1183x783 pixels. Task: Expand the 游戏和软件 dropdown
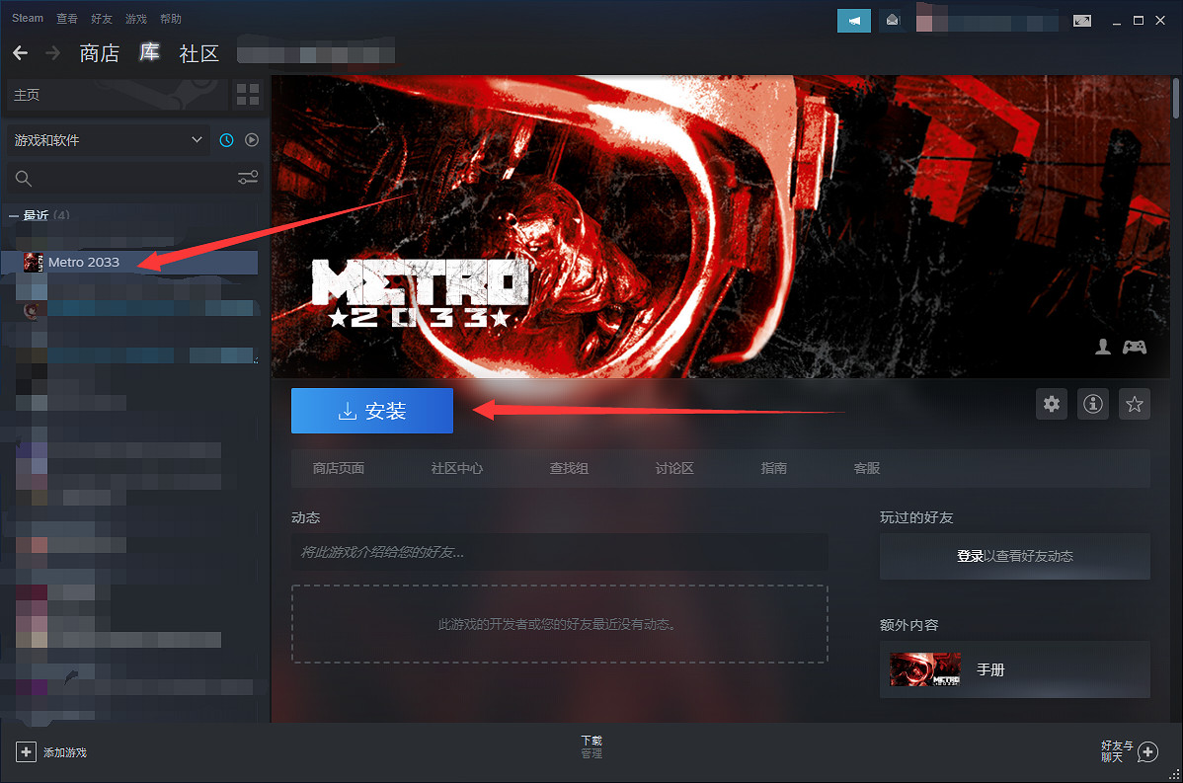coord(197,140)
